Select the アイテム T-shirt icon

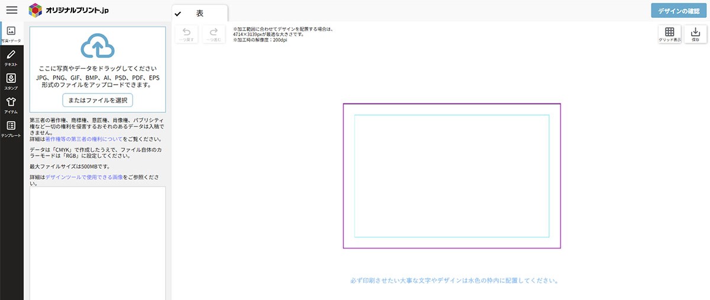click(x=11, y=105)
